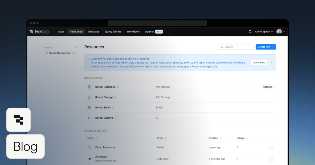Click the Search resources input field

(x=236, y=47)
